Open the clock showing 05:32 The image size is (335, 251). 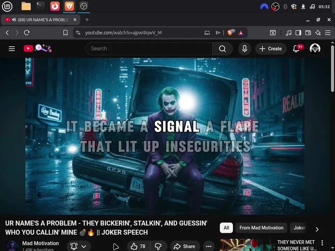(x=324, y=7)
